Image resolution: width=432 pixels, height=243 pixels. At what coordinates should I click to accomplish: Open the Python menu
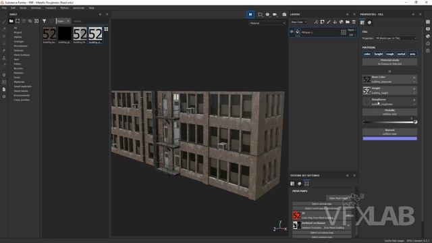click(x=65, y=8)
